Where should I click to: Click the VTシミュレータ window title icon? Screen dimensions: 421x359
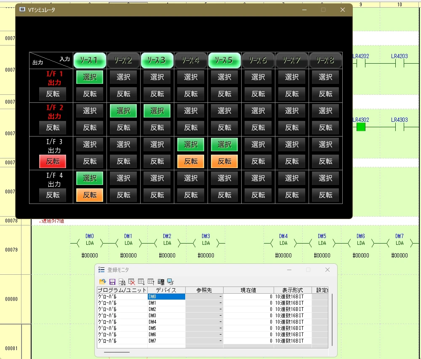[22, 10]
